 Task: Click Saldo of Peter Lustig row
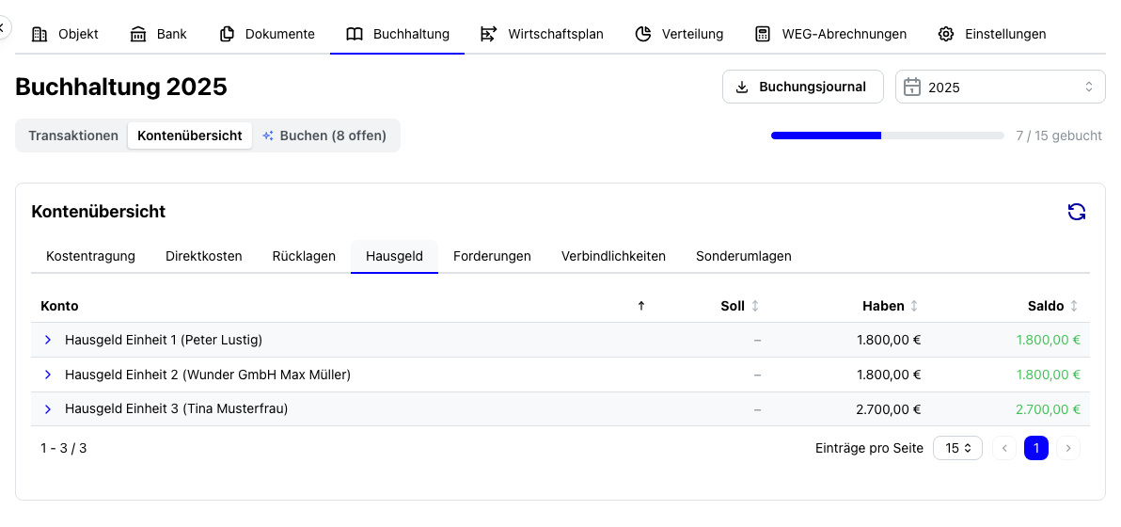click(x=1048, y=340)
